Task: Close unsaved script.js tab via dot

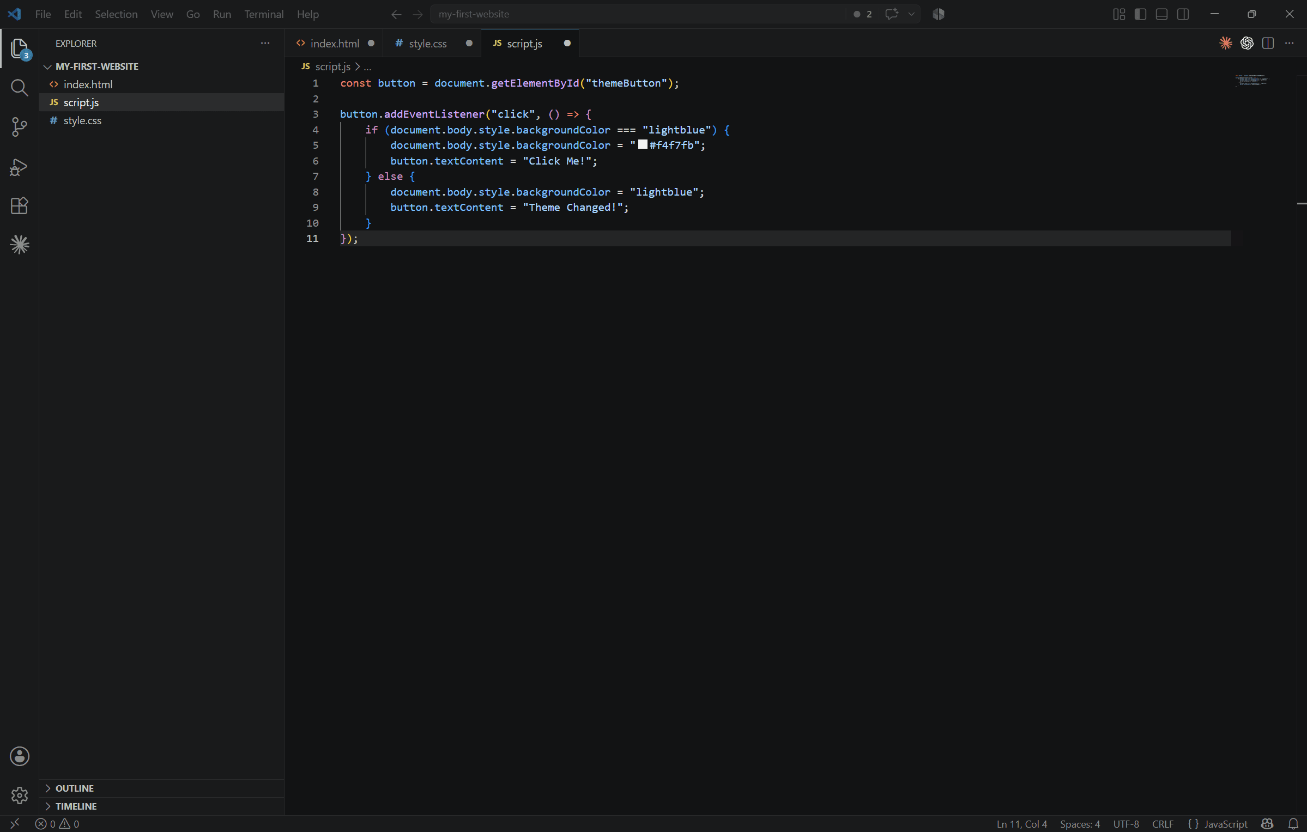Action: 567,43
